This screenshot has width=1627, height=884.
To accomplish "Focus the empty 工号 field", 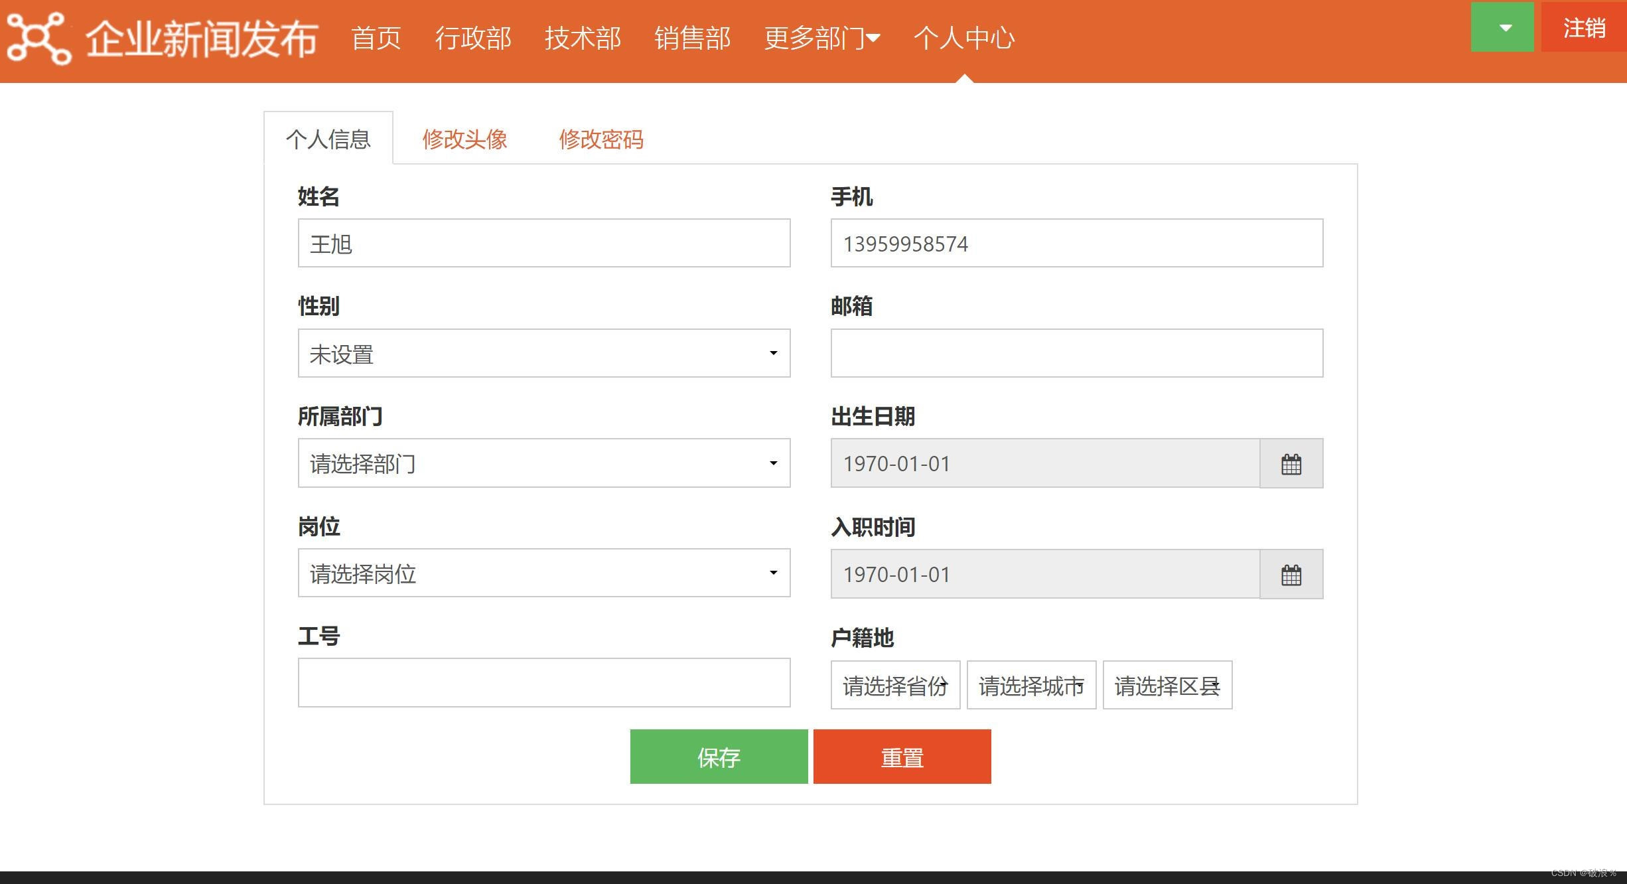I will click(x=544, y=682).
